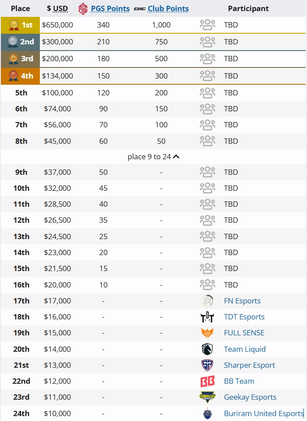Click the red BB Team logo
Viewport: 307px width, 421px height.
pos(207,381)
